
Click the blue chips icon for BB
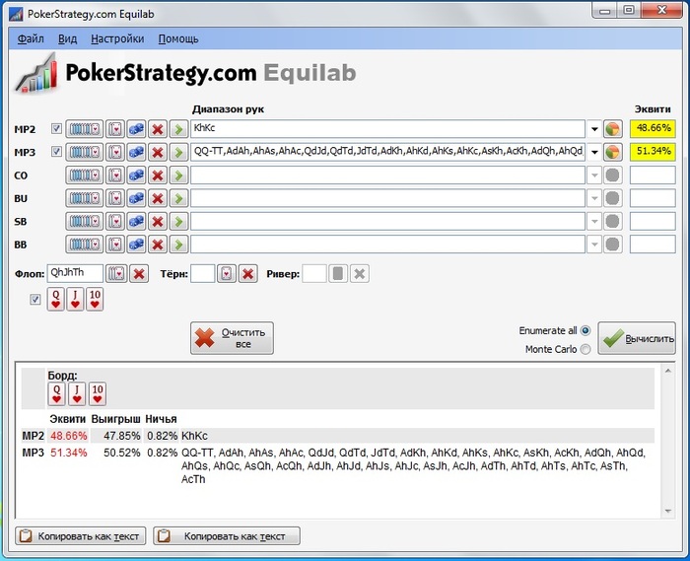coord(136,245)
